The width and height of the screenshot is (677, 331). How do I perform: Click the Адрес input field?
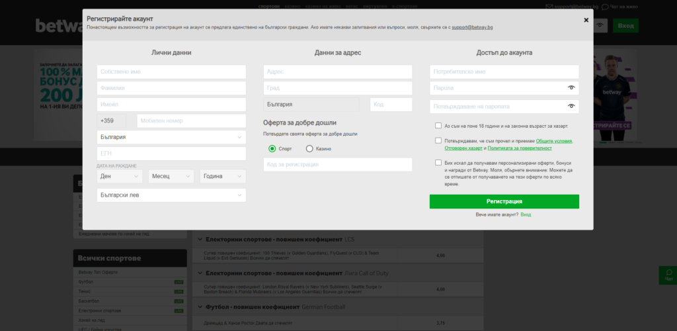coord(338,71)
